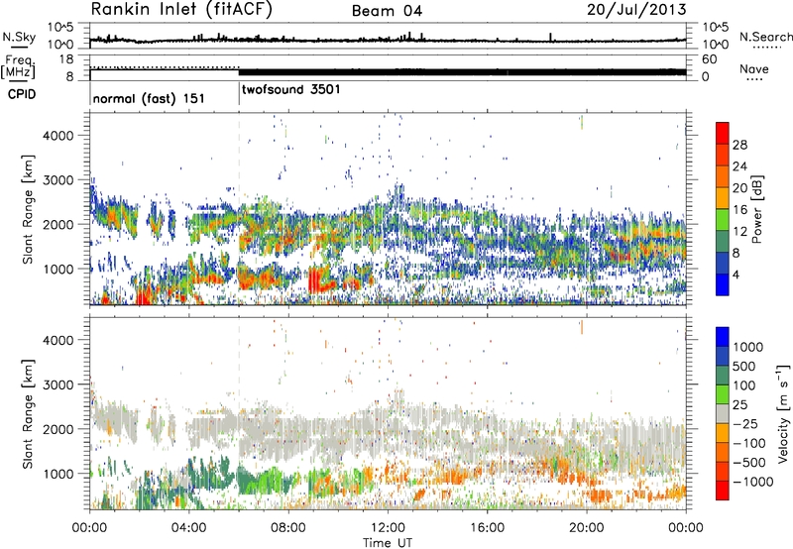Click the '1000' velocity colorbar tick value
Image resolution: width=793 pixels, height=549 pixels.
coord(748,347)
